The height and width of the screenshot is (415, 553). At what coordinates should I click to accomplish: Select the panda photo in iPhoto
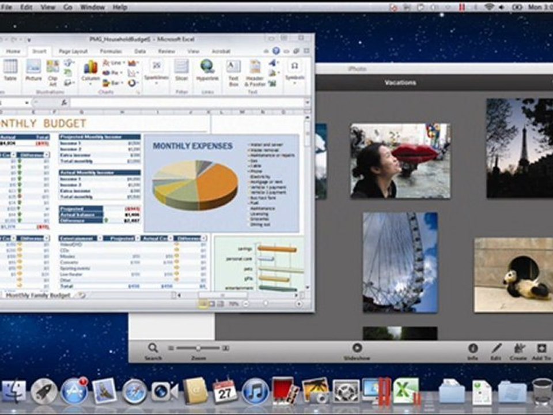pos(513,275)
